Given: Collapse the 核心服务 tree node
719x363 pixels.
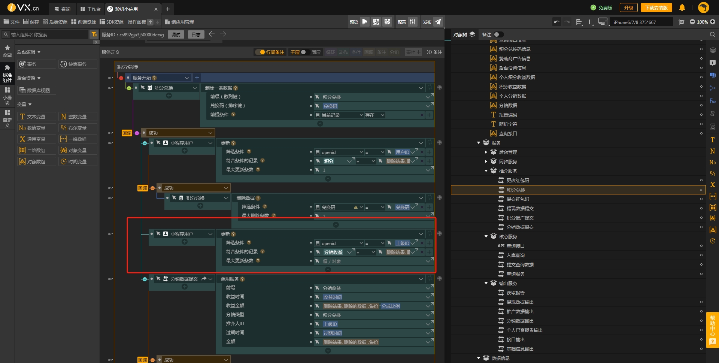Looking at the screenshot, I should [486, 236].
